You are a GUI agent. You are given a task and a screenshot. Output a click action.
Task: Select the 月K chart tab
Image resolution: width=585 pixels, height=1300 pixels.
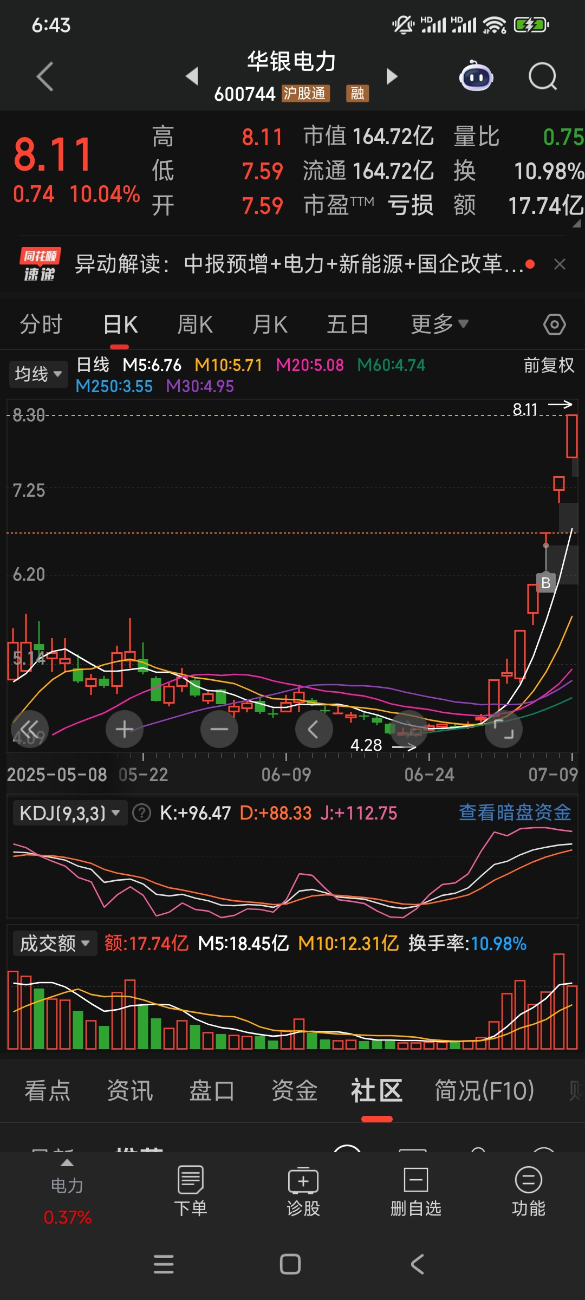(270, 324)
